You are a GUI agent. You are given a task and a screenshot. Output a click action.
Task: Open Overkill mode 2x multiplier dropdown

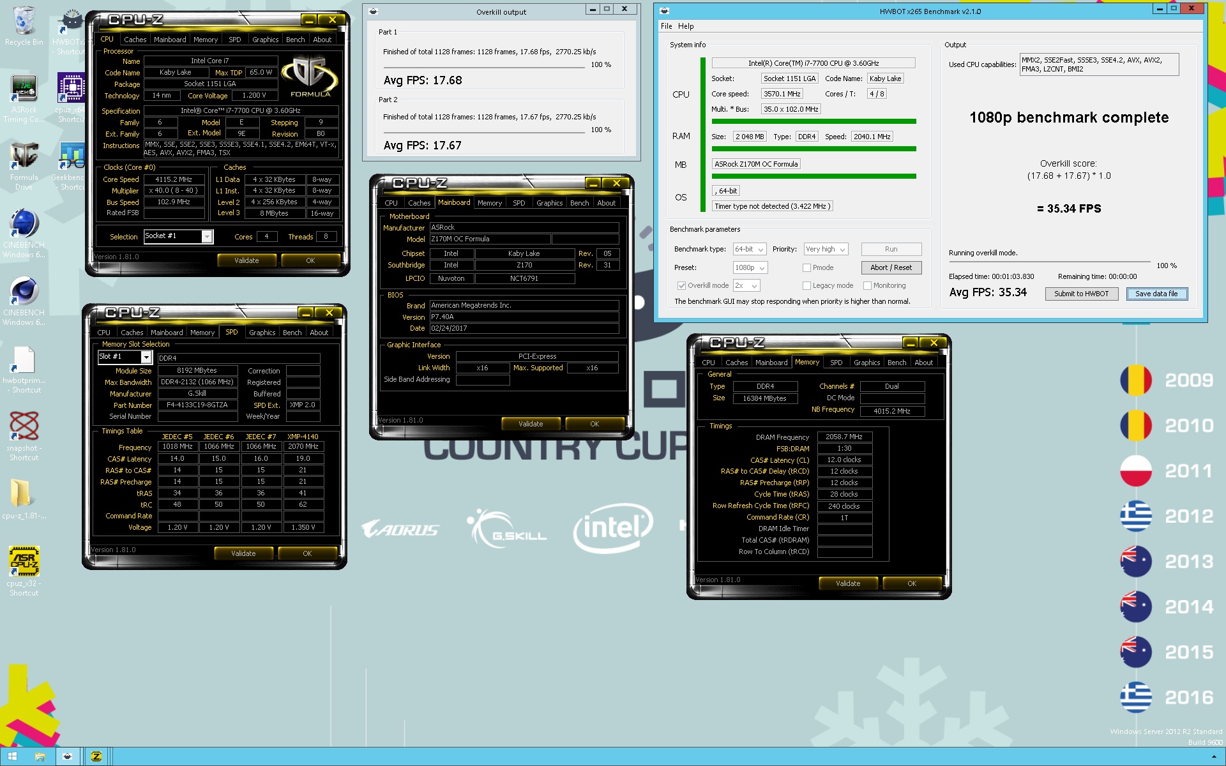pos(746,285)
